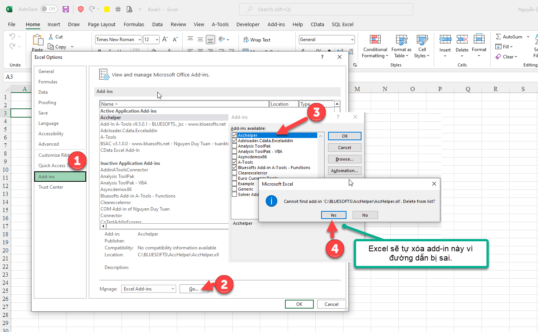Open Cell Styles gallery

[422, 46]
